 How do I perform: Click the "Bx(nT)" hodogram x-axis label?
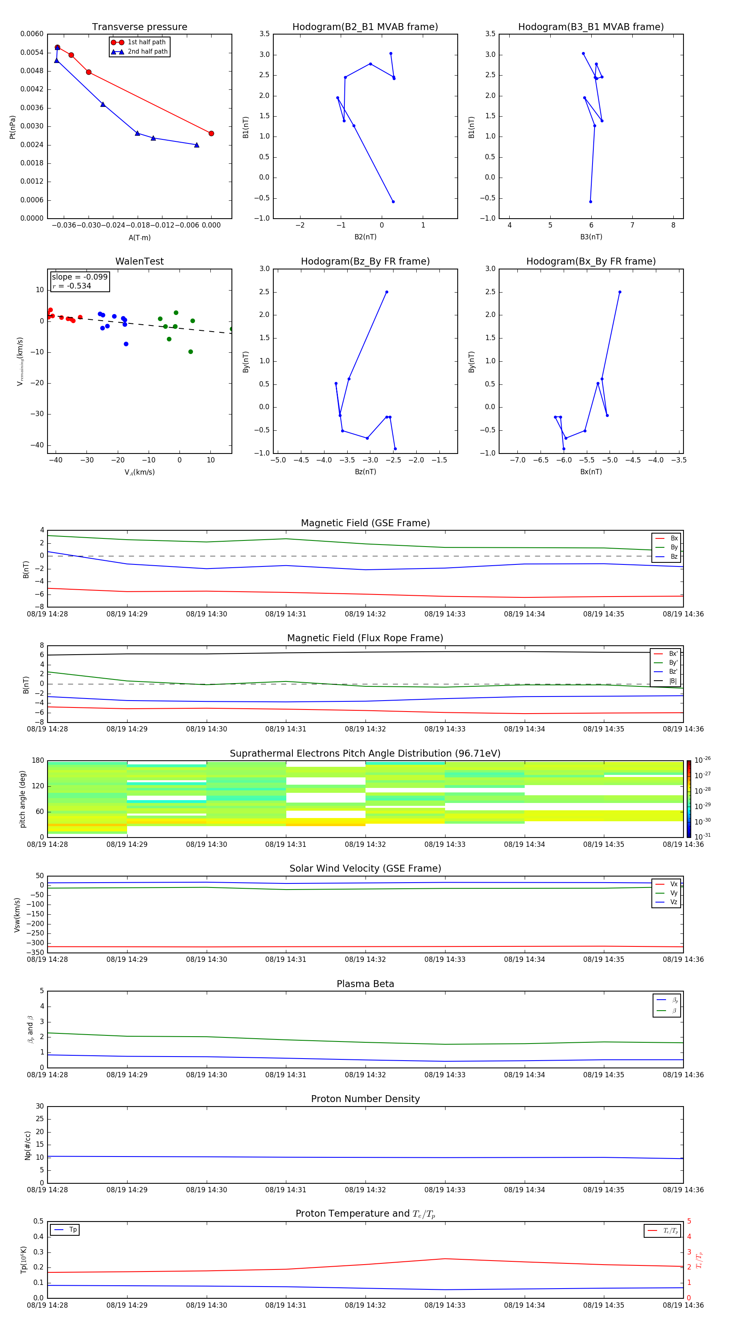(591, 472)
